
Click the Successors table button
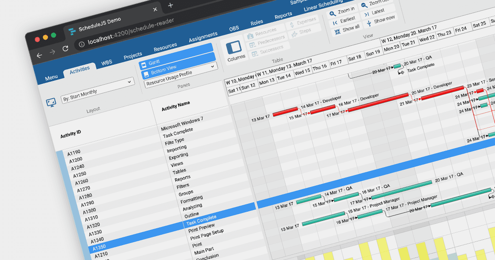point(269,50)
